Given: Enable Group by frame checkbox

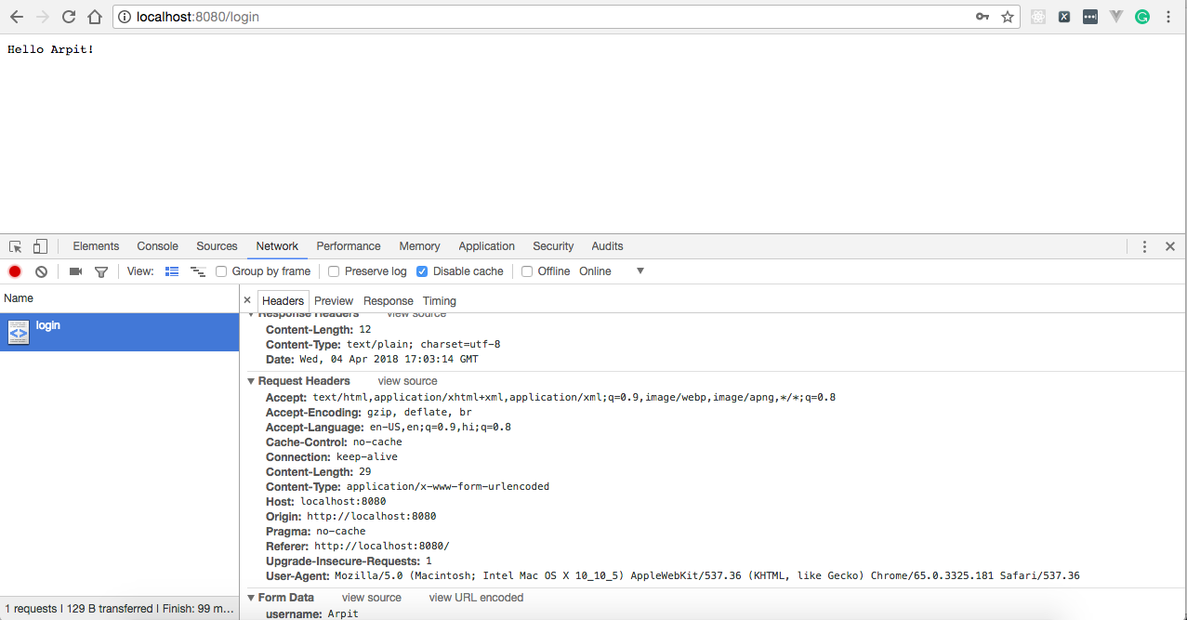Looking at the screenshot, I should coord(221,271).
